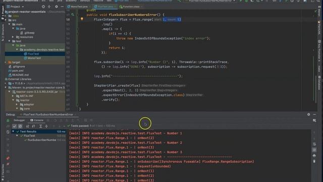Hide the Project tool window
Viewport: 323px width, 182px height.
point(62,7)
